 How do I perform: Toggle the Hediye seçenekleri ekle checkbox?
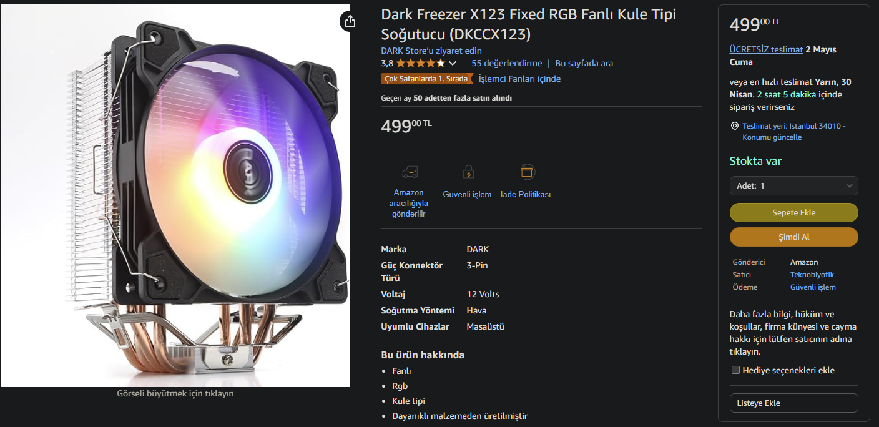tap(735, 370)
